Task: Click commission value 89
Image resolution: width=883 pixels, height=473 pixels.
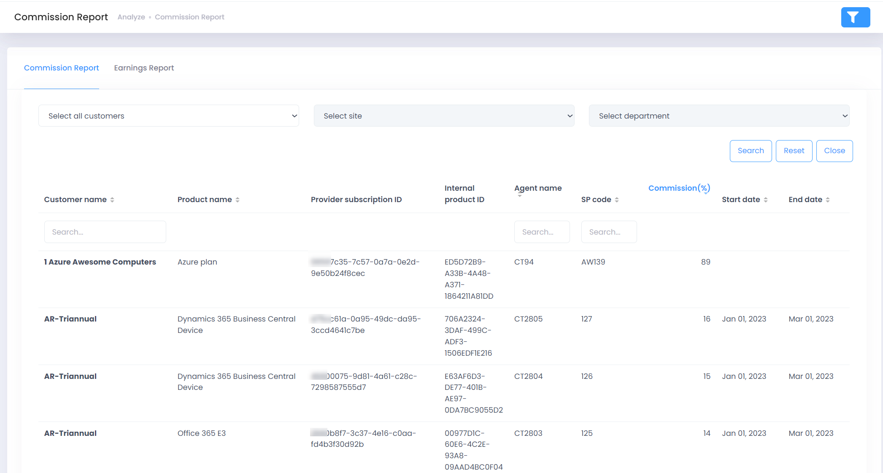Action: 706,262
